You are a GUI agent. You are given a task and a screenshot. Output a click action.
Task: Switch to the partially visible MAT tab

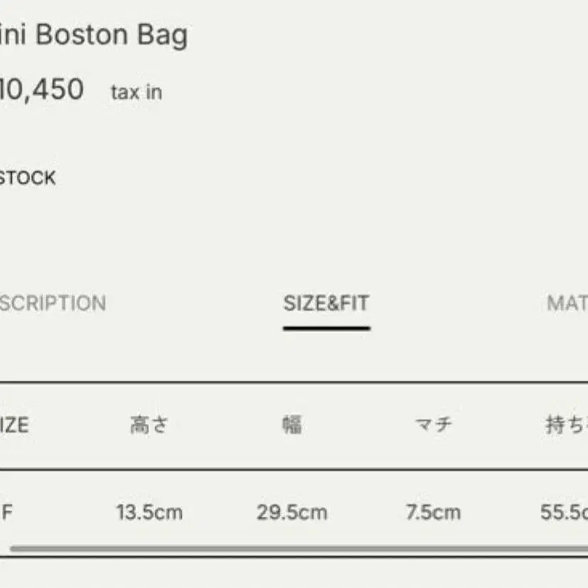(x=567, y=304)
